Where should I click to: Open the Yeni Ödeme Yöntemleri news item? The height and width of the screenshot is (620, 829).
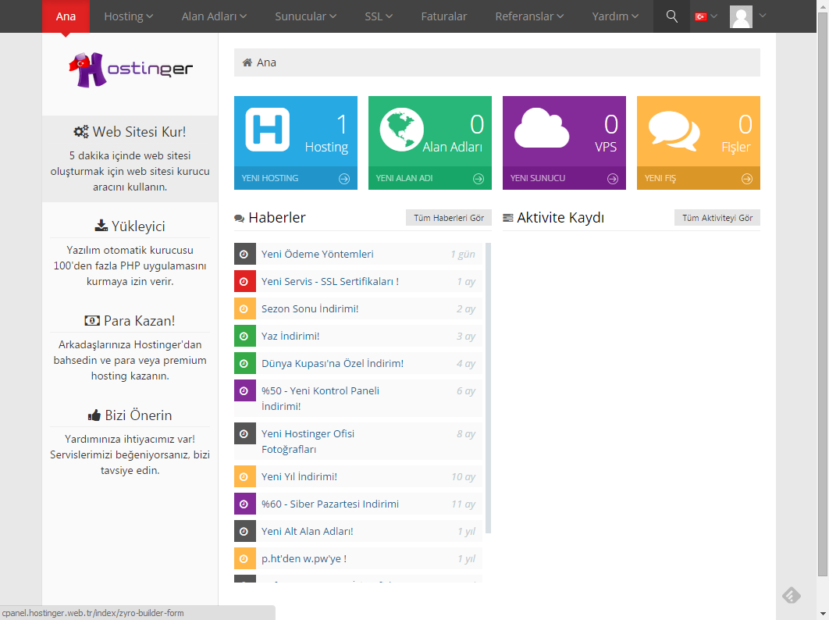tap(317, 255)
